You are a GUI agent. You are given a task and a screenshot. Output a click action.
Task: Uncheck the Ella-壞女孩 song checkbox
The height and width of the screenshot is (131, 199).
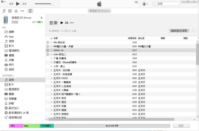pos(51,42)
